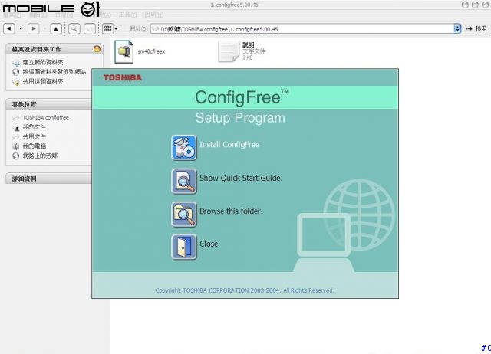Click the Install ConfigFree box icon

(x=184, y=148)
